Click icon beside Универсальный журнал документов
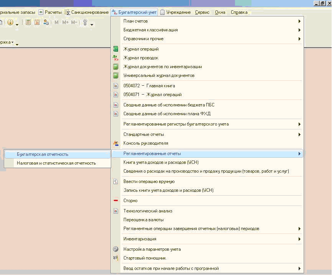Image resolution: width=332 pixels, height=276 pixels. tap(116, 75)
